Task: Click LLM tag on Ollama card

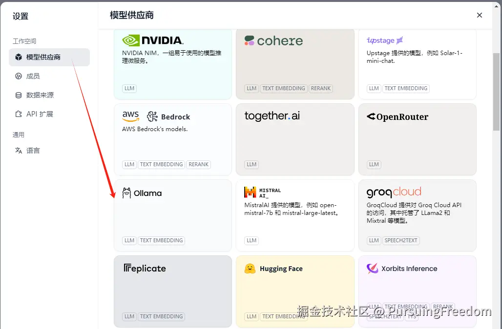Action: tap(129, 240)
